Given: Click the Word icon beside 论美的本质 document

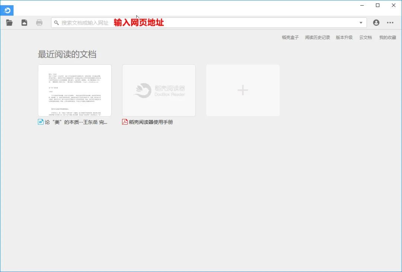Looking at the screenshot, I should [x=40, y=121].
